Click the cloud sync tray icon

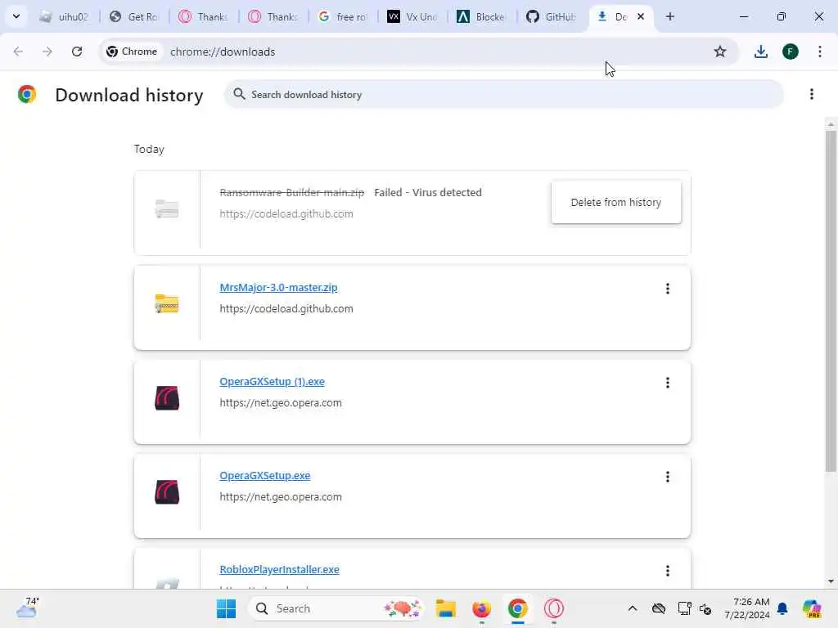coord(659,608)
